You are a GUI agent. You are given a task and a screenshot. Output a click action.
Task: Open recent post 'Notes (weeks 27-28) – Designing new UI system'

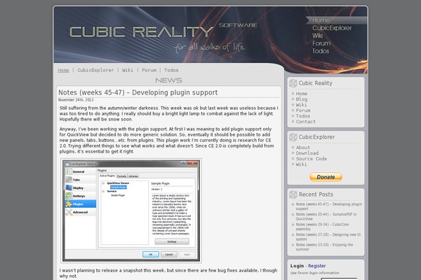coord(328,237)
